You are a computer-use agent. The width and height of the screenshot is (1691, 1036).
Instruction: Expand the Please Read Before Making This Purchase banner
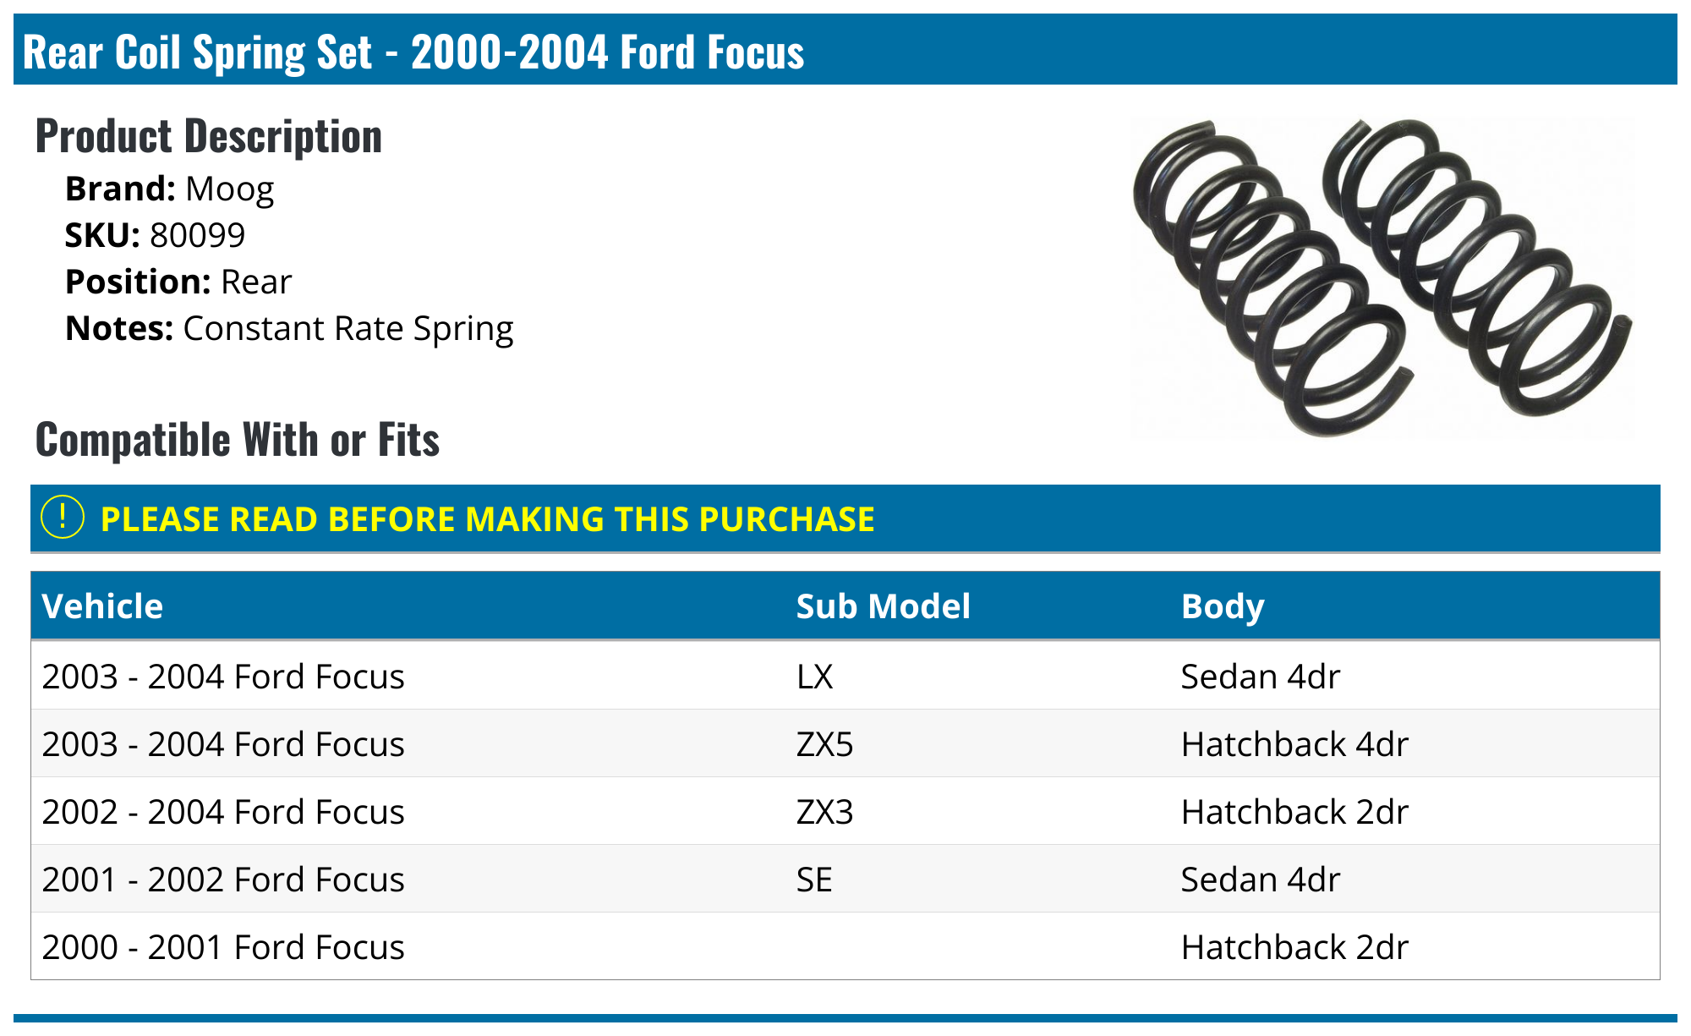487,519
